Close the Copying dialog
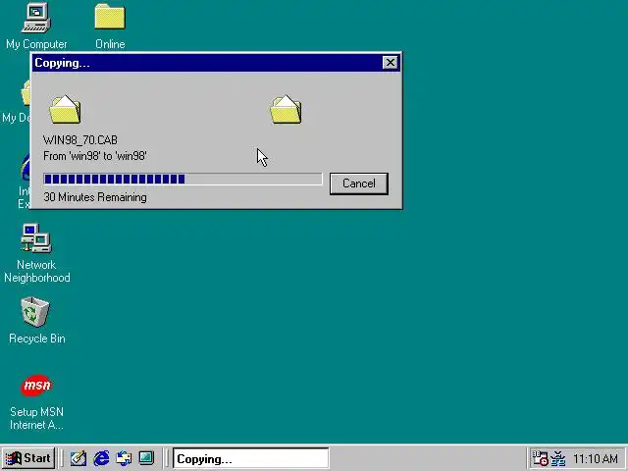Image resolution: width=628 pixels, height=471 pixels. pos(391,63)
